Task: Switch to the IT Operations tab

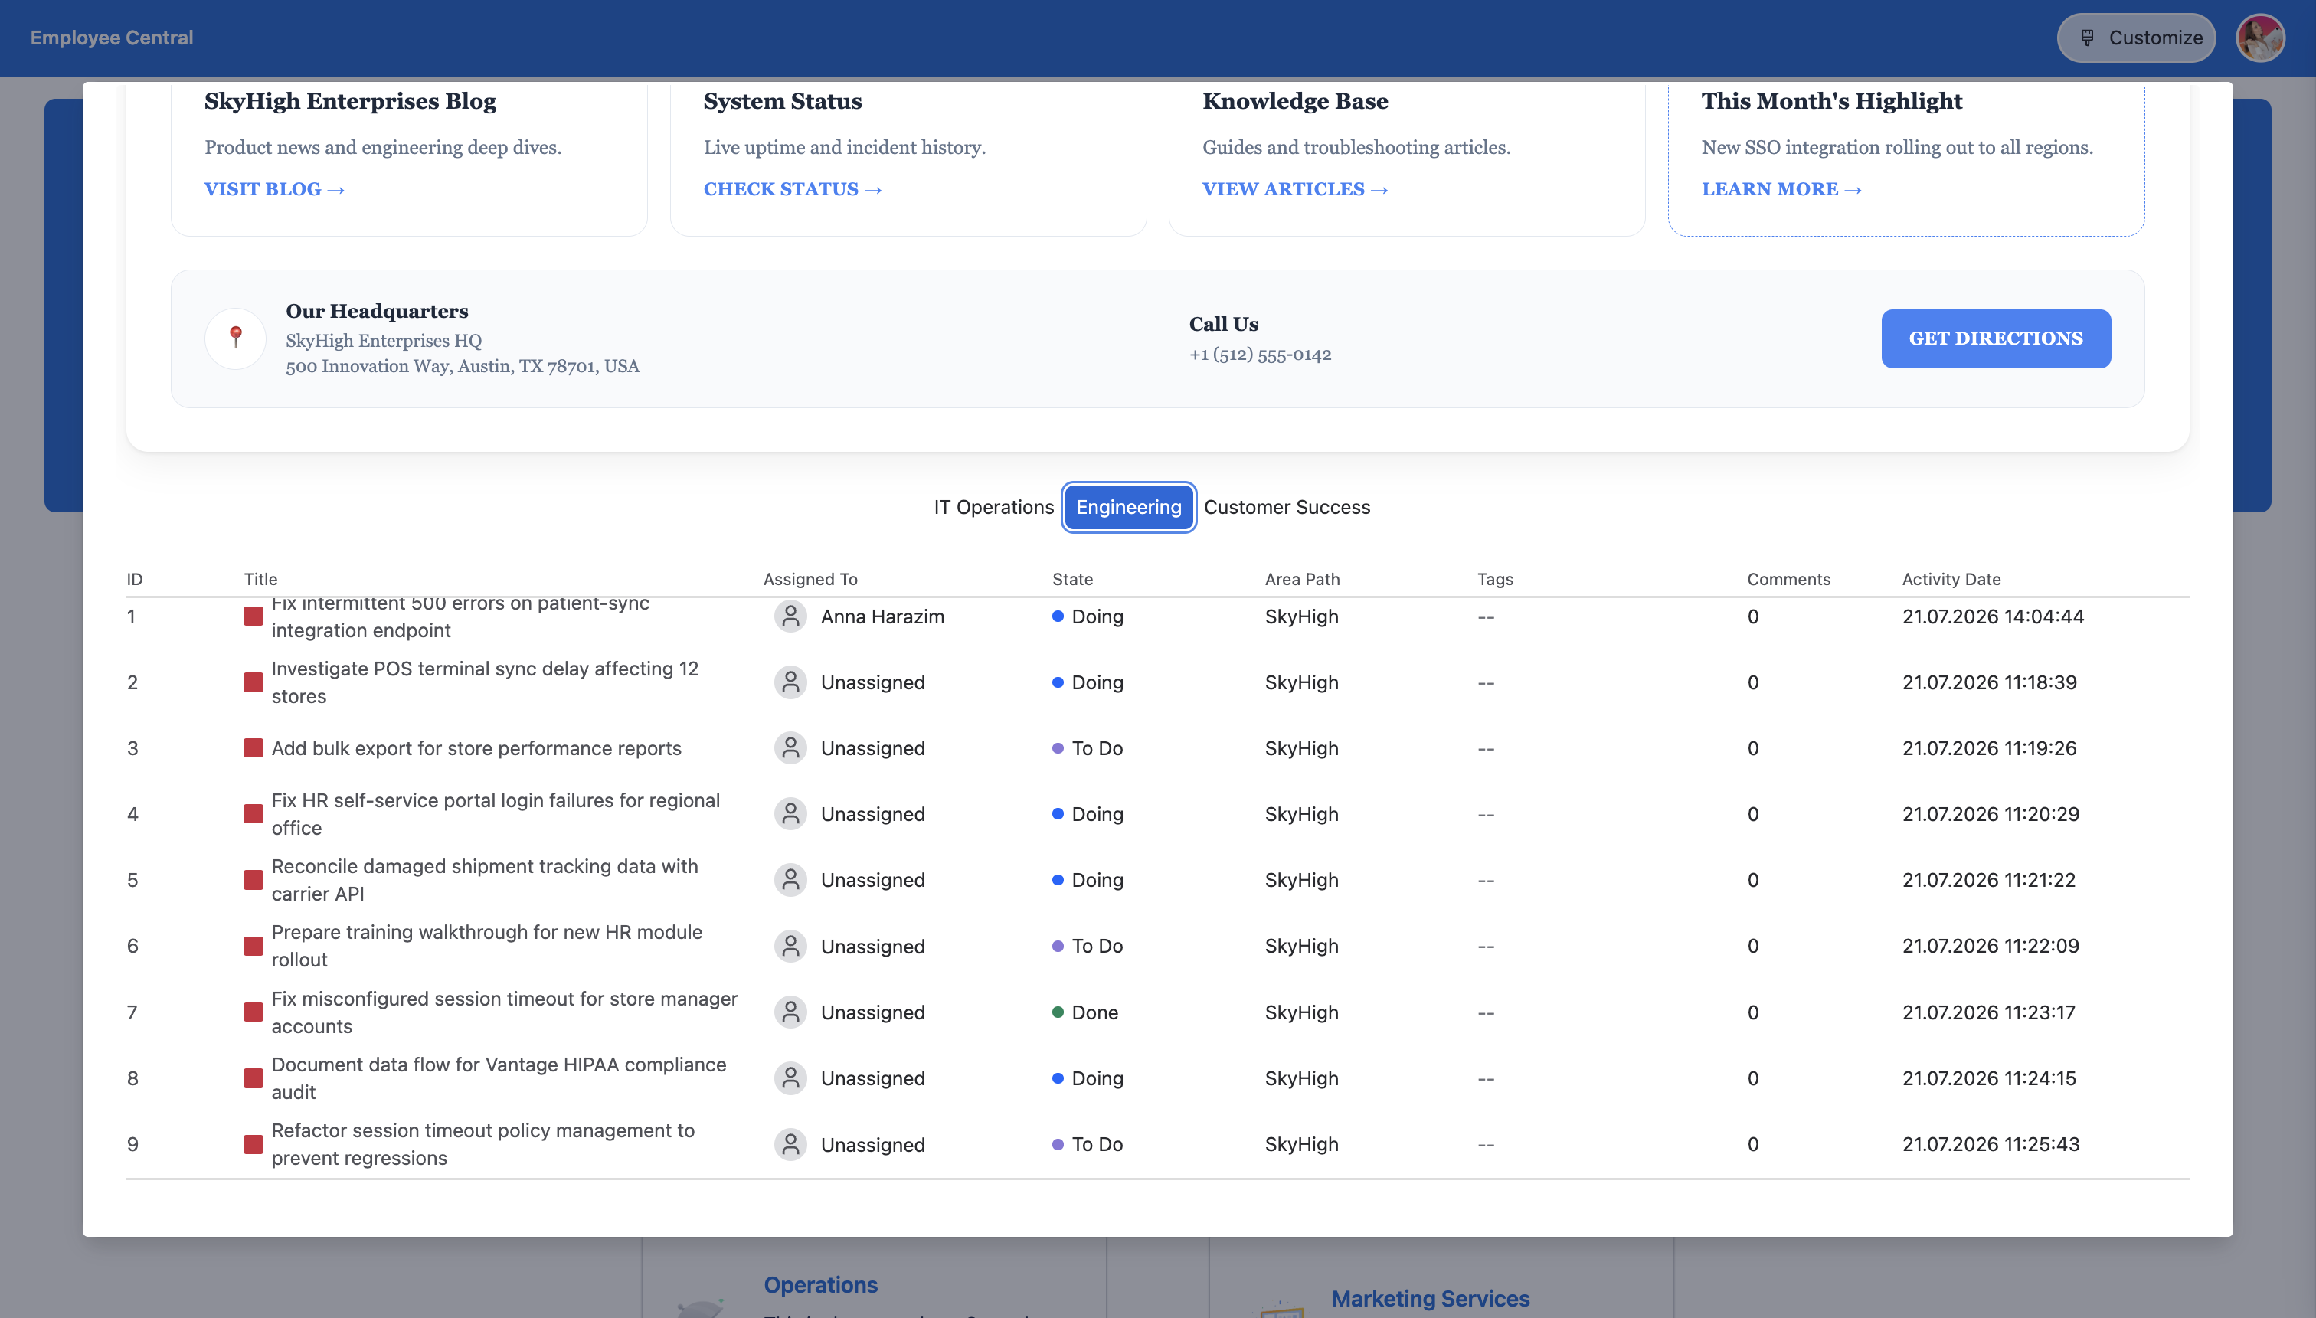Action: point(994,507)
